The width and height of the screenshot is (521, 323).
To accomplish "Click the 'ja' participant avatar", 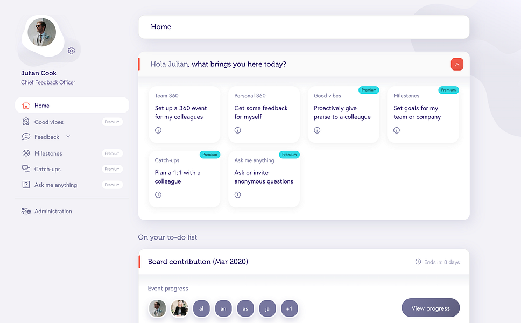I will 267,308.
